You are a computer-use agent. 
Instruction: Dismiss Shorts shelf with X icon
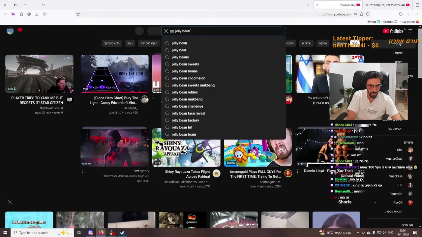(10, 202)
